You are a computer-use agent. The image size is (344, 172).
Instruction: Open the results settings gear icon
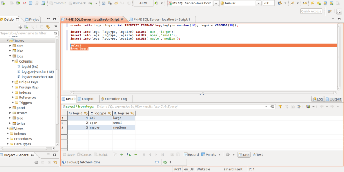(x=228, y=155)
